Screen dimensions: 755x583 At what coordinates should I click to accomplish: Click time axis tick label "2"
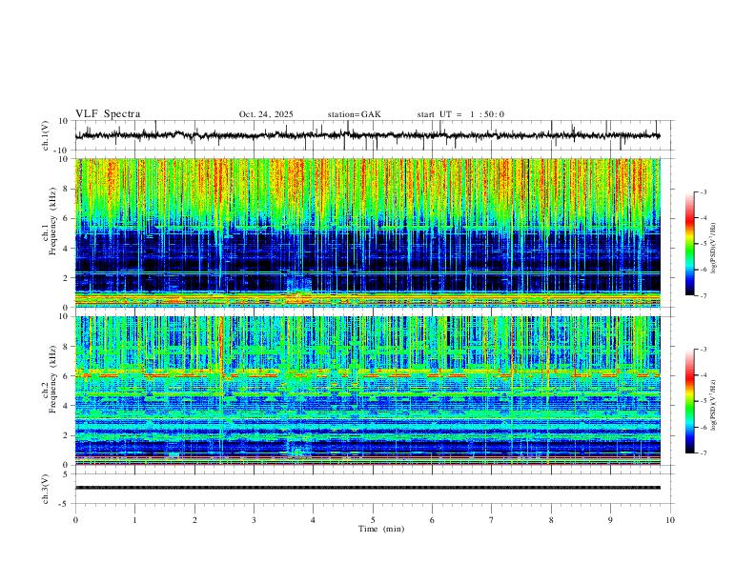(x=194, y=520)
